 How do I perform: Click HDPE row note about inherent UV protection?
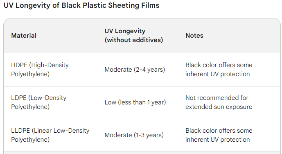[x=219, y=70]
